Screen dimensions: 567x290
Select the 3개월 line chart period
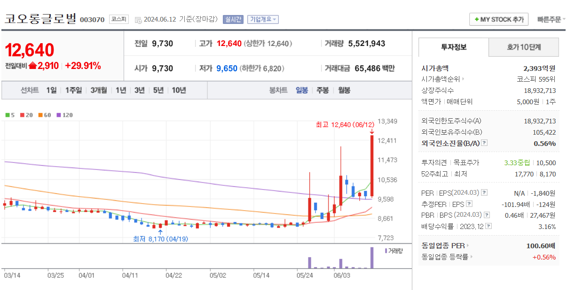pyautogui.click(x=99, y=90)
